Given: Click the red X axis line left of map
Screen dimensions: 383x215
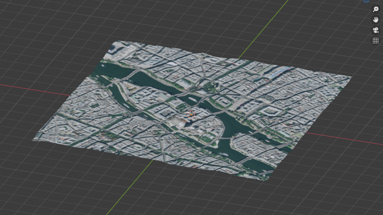Looking at the screenshot, I should pyautogui.click(x=34, y=89).
